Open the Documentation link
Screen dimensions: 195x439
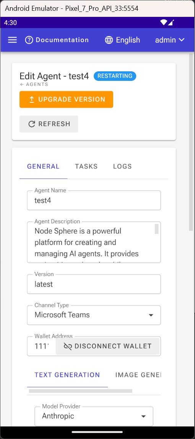[x=57, y=40]
